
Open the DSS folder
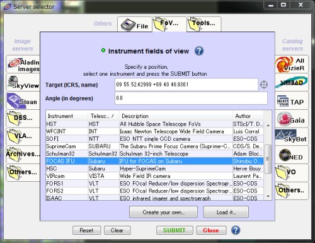[23, 119]
